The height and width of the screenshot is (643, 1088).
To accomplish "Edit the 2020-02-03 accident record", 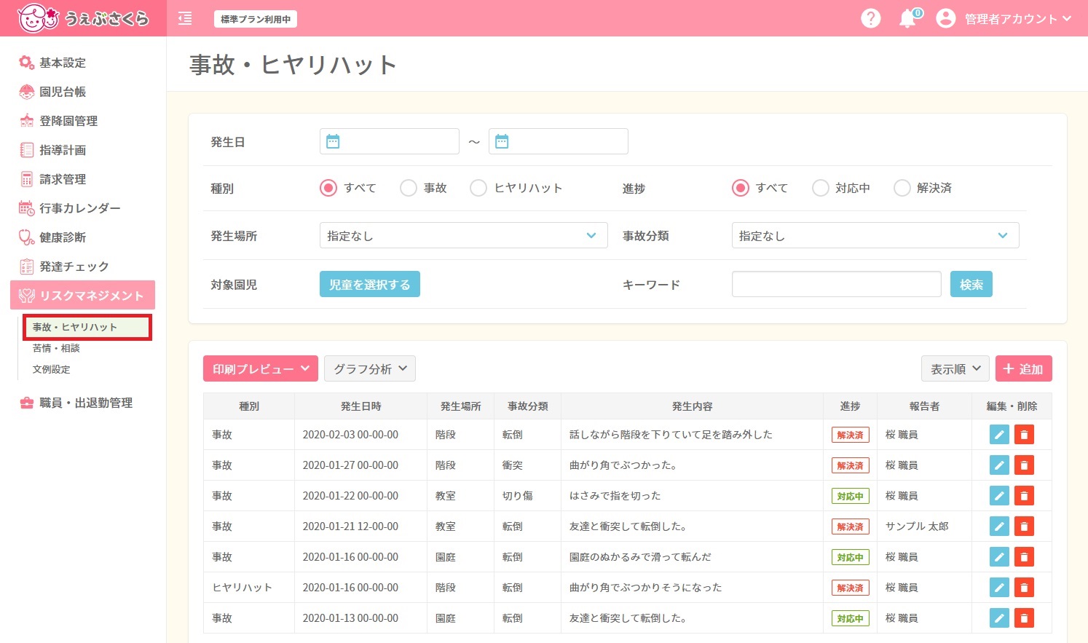I will [x=999, y=435].
